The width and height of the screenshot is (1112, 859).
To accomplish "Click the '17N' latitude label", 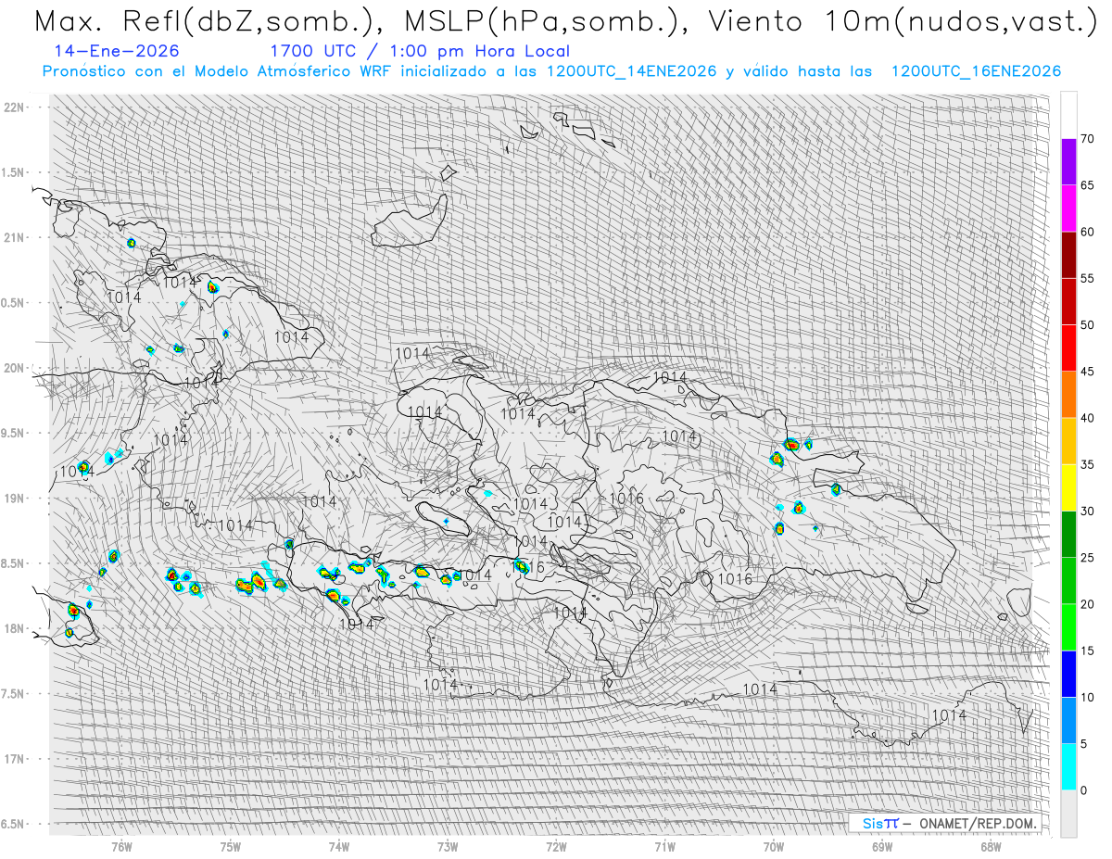I will [x=16, y=759].
